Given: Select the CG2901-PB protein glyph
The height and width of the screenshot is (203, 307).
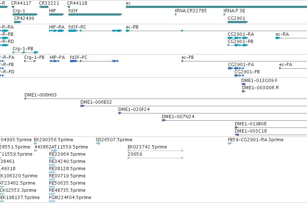Looking at the screenshot, I should point(240,75).
